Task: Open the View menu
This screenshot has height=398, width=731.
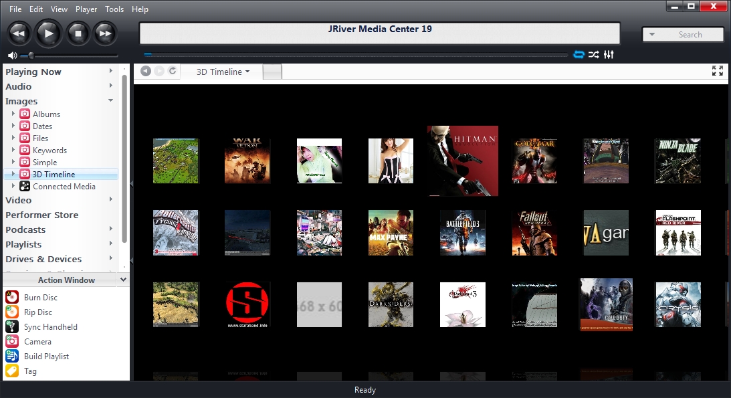Action: [60, 9]
